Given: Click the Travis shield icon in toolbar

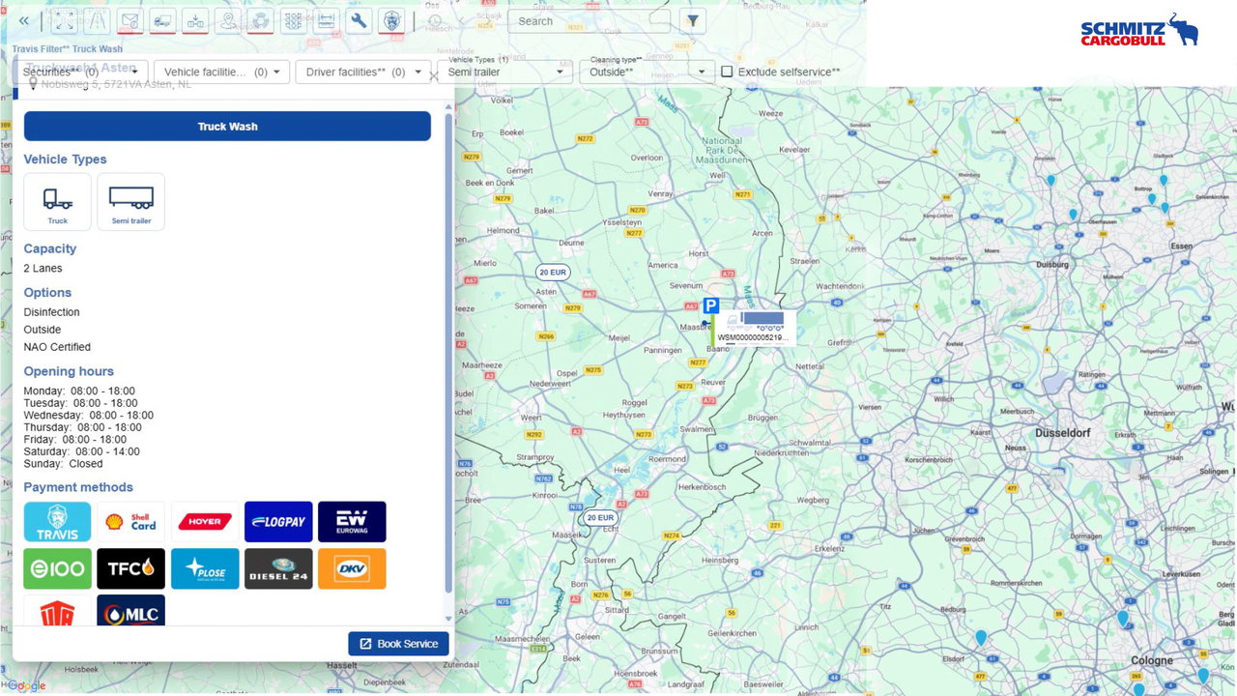Looking at the screenshot, I should (x=390, y=20).
